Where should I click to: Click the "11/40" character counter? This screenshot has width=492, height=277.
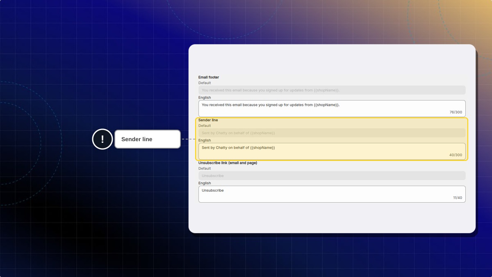pyautogui.click(x=458, y=198)
